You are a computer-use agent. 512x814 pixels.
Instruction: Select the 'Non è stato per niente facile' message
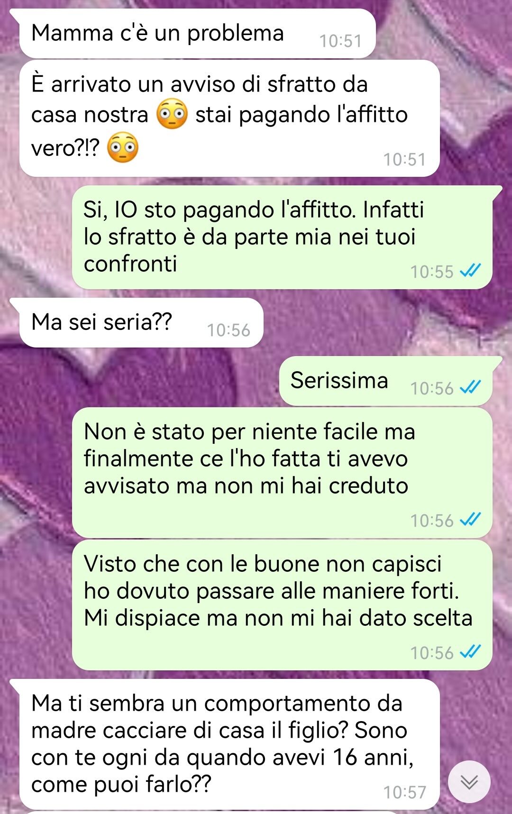[282, 473]
